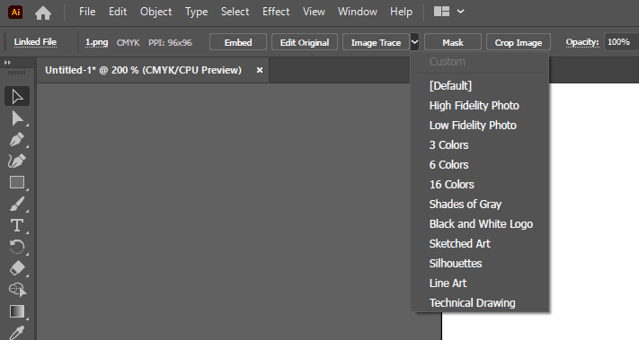Open the View menu
The height and width of the screenshot is (340, 639).
(314, 12)
